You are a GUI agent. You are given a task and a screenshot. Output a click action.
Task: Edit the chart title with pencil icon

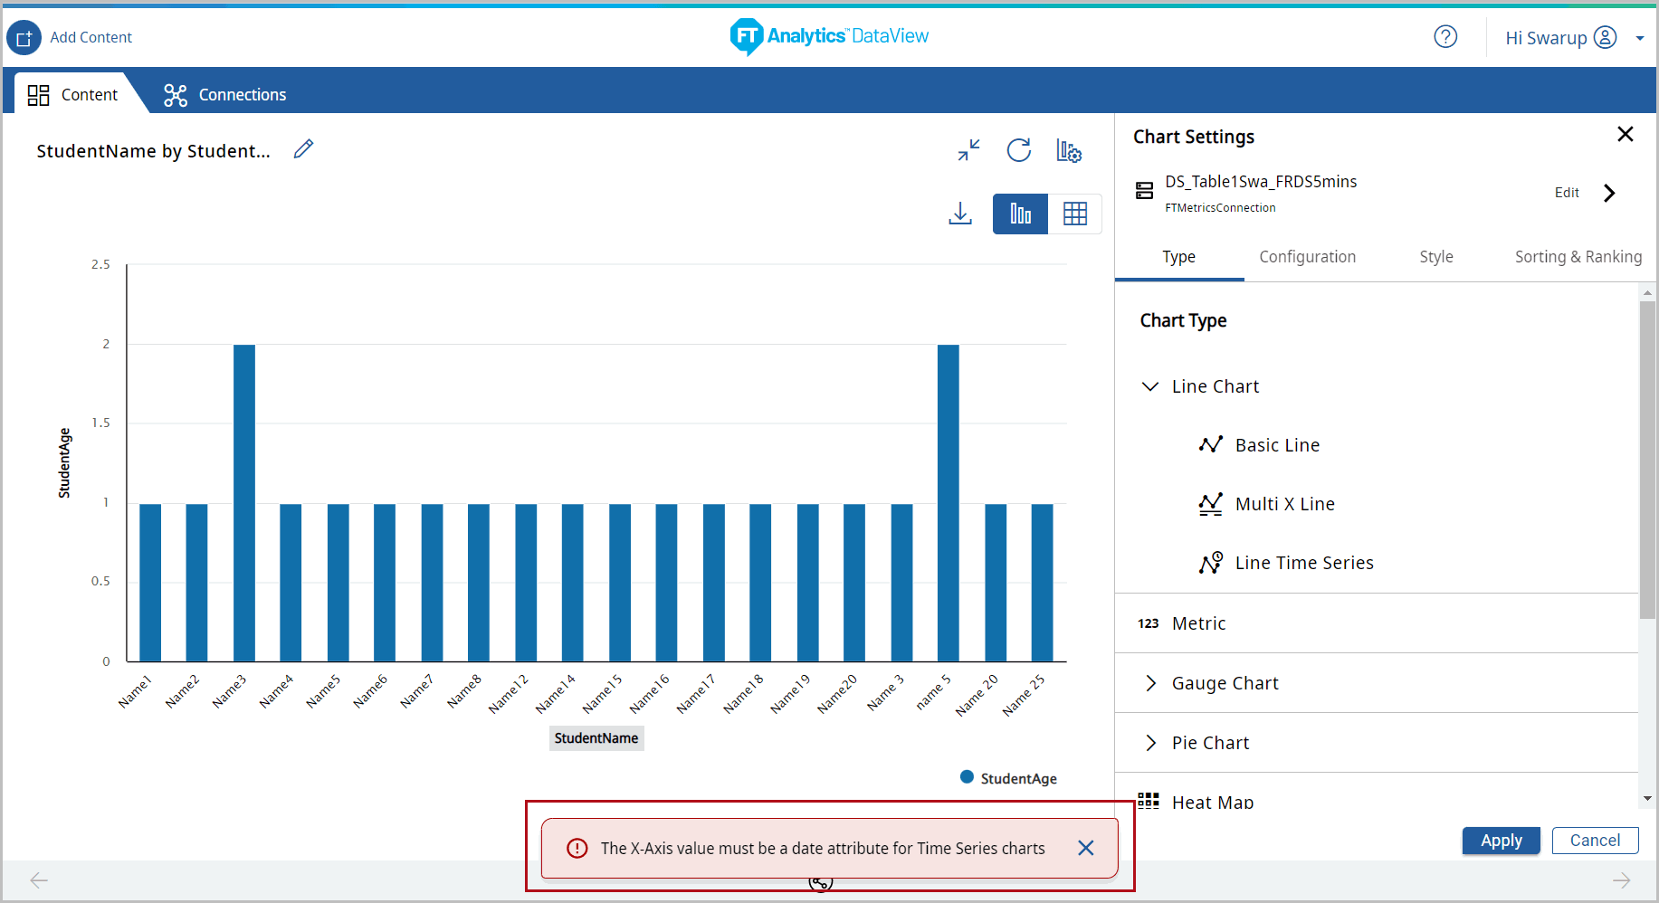click(x=303, y=149)
